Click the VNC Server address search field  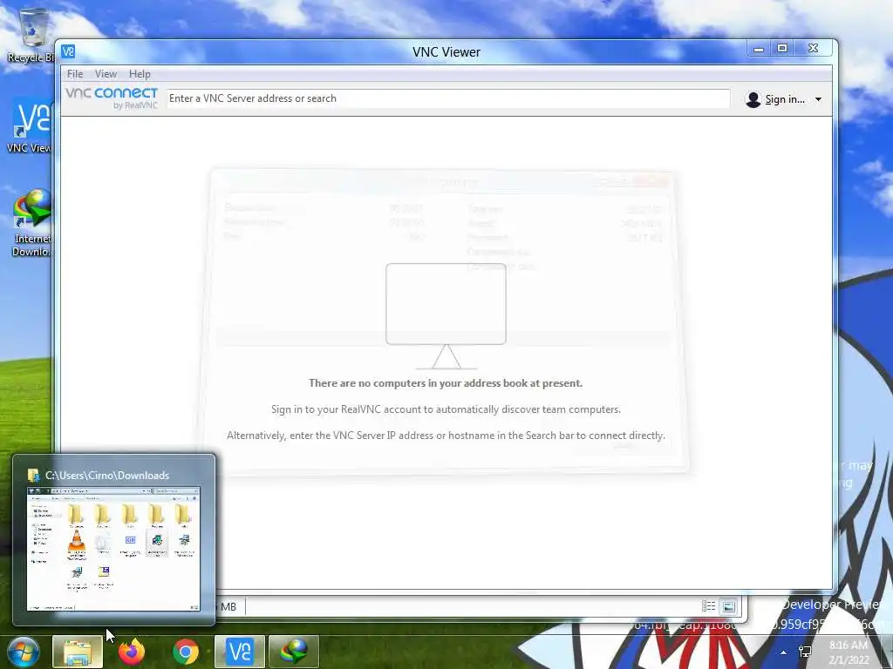[448, 98]
